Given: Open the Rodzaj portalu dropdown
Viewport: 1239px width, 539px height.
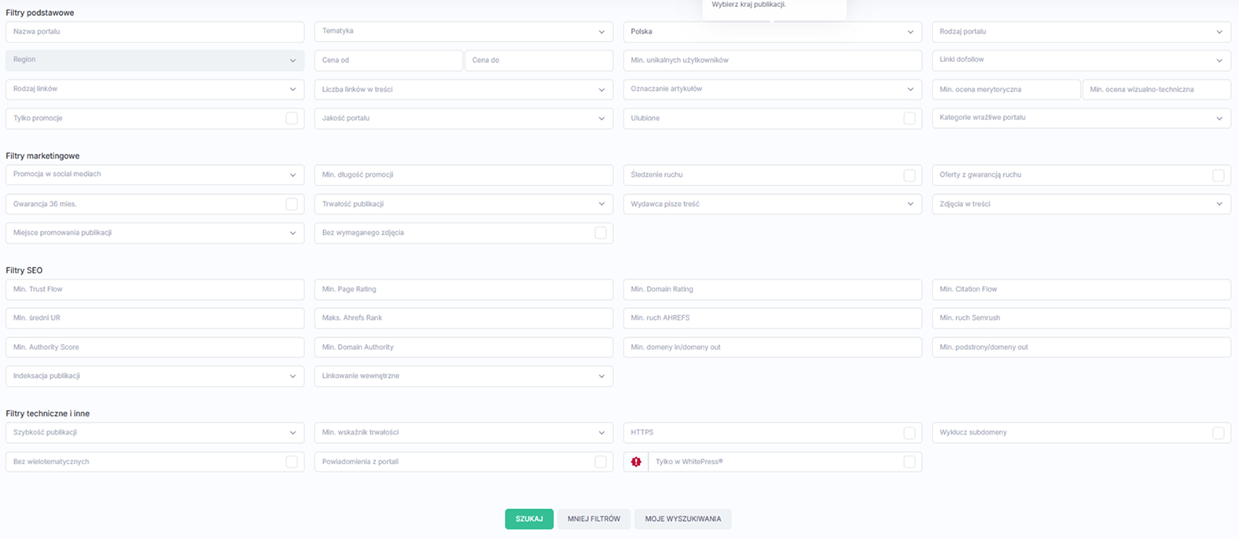Looking at the screenshot, I should pyautogui.click(x=1081, y=31).
